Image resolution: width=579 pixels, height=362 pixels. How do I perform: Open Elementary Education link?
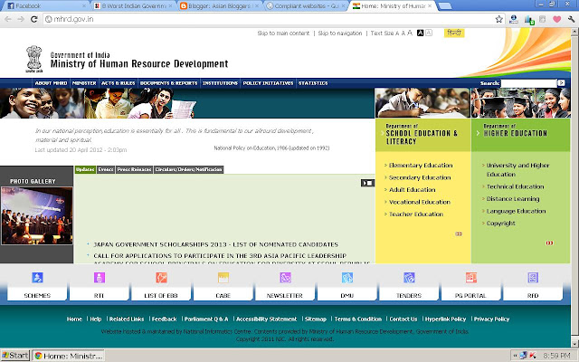click(421, 165)
